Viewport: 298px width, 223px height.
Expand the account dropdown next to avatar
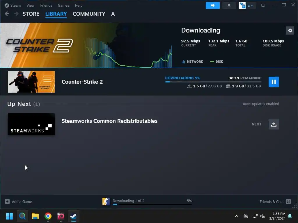pyautogui.click(x=251, y=6)
